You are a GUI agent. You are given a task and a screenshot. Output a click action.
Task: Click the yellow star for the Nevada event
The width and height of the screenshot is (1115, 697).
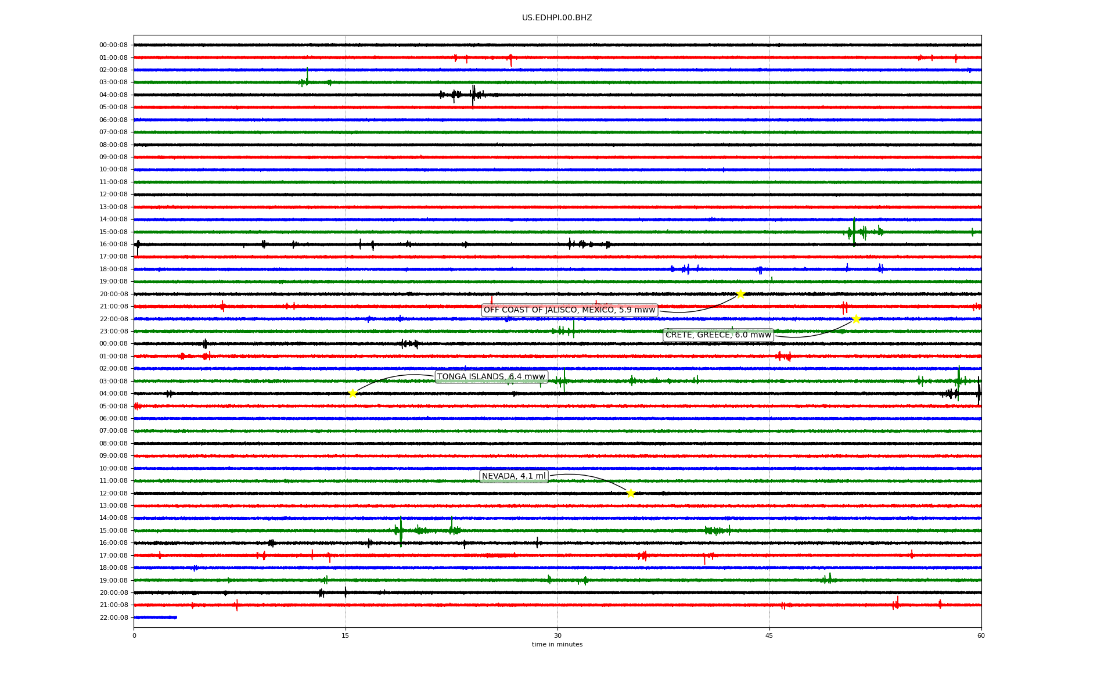point(631,493)
